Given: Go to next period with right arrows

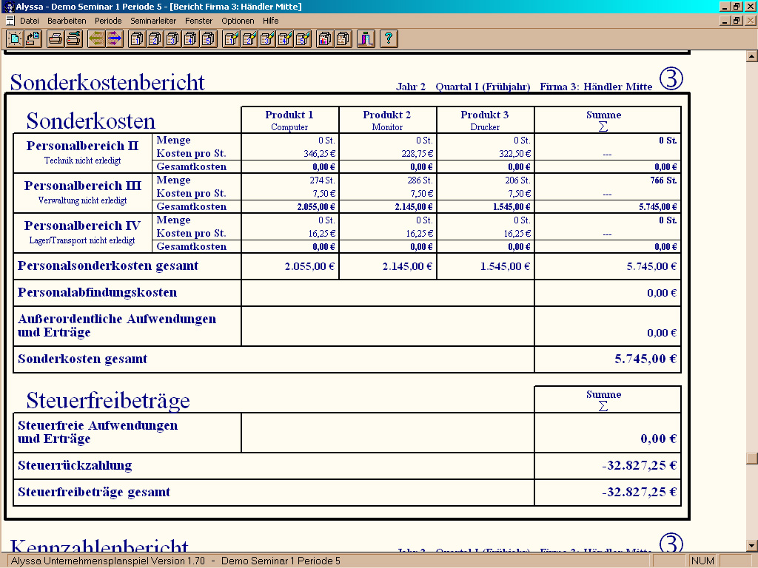Looking at the screenshot, I should [114, 38].
